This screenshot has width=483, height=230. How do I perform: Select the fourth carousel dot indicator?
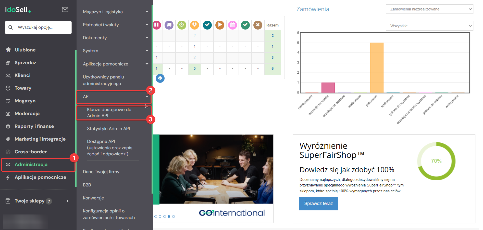tap(169, 217)
